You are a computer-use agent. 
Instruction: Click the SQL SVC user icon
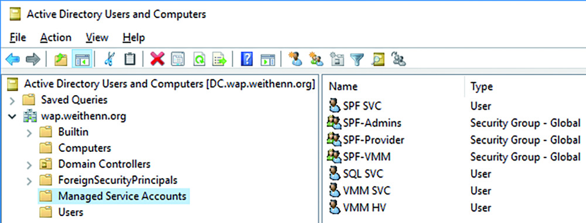click(x=335, y=173)
